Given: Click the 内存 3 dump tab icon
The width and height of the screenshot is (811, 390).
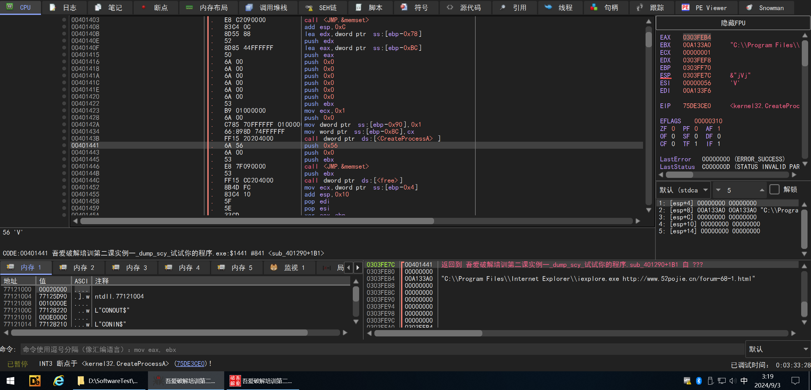Looking at the screenshot, I should (116, 267).
